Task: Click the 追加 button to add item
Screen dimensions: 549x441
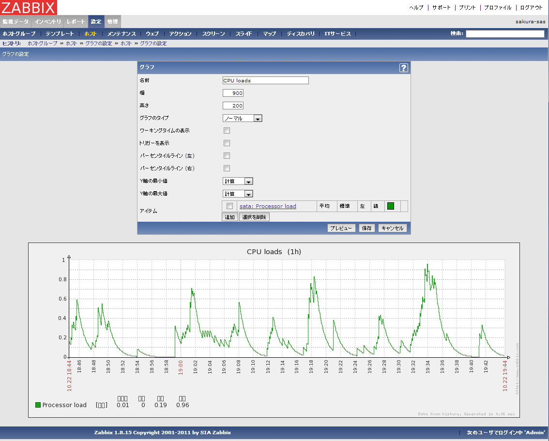Action: tap(229, 217)
